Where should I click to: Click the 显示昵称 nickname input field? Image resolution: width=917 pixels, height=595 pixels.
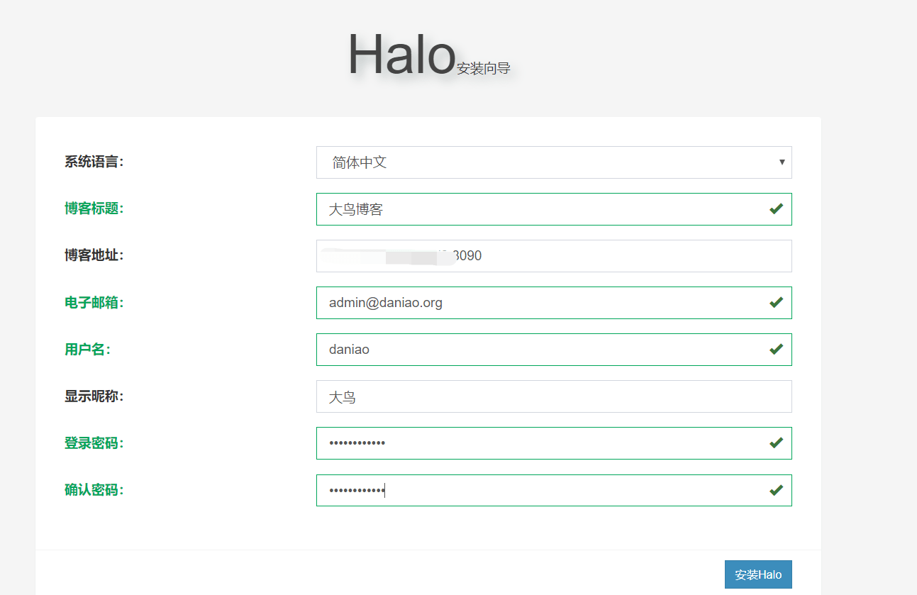point(553,396)
